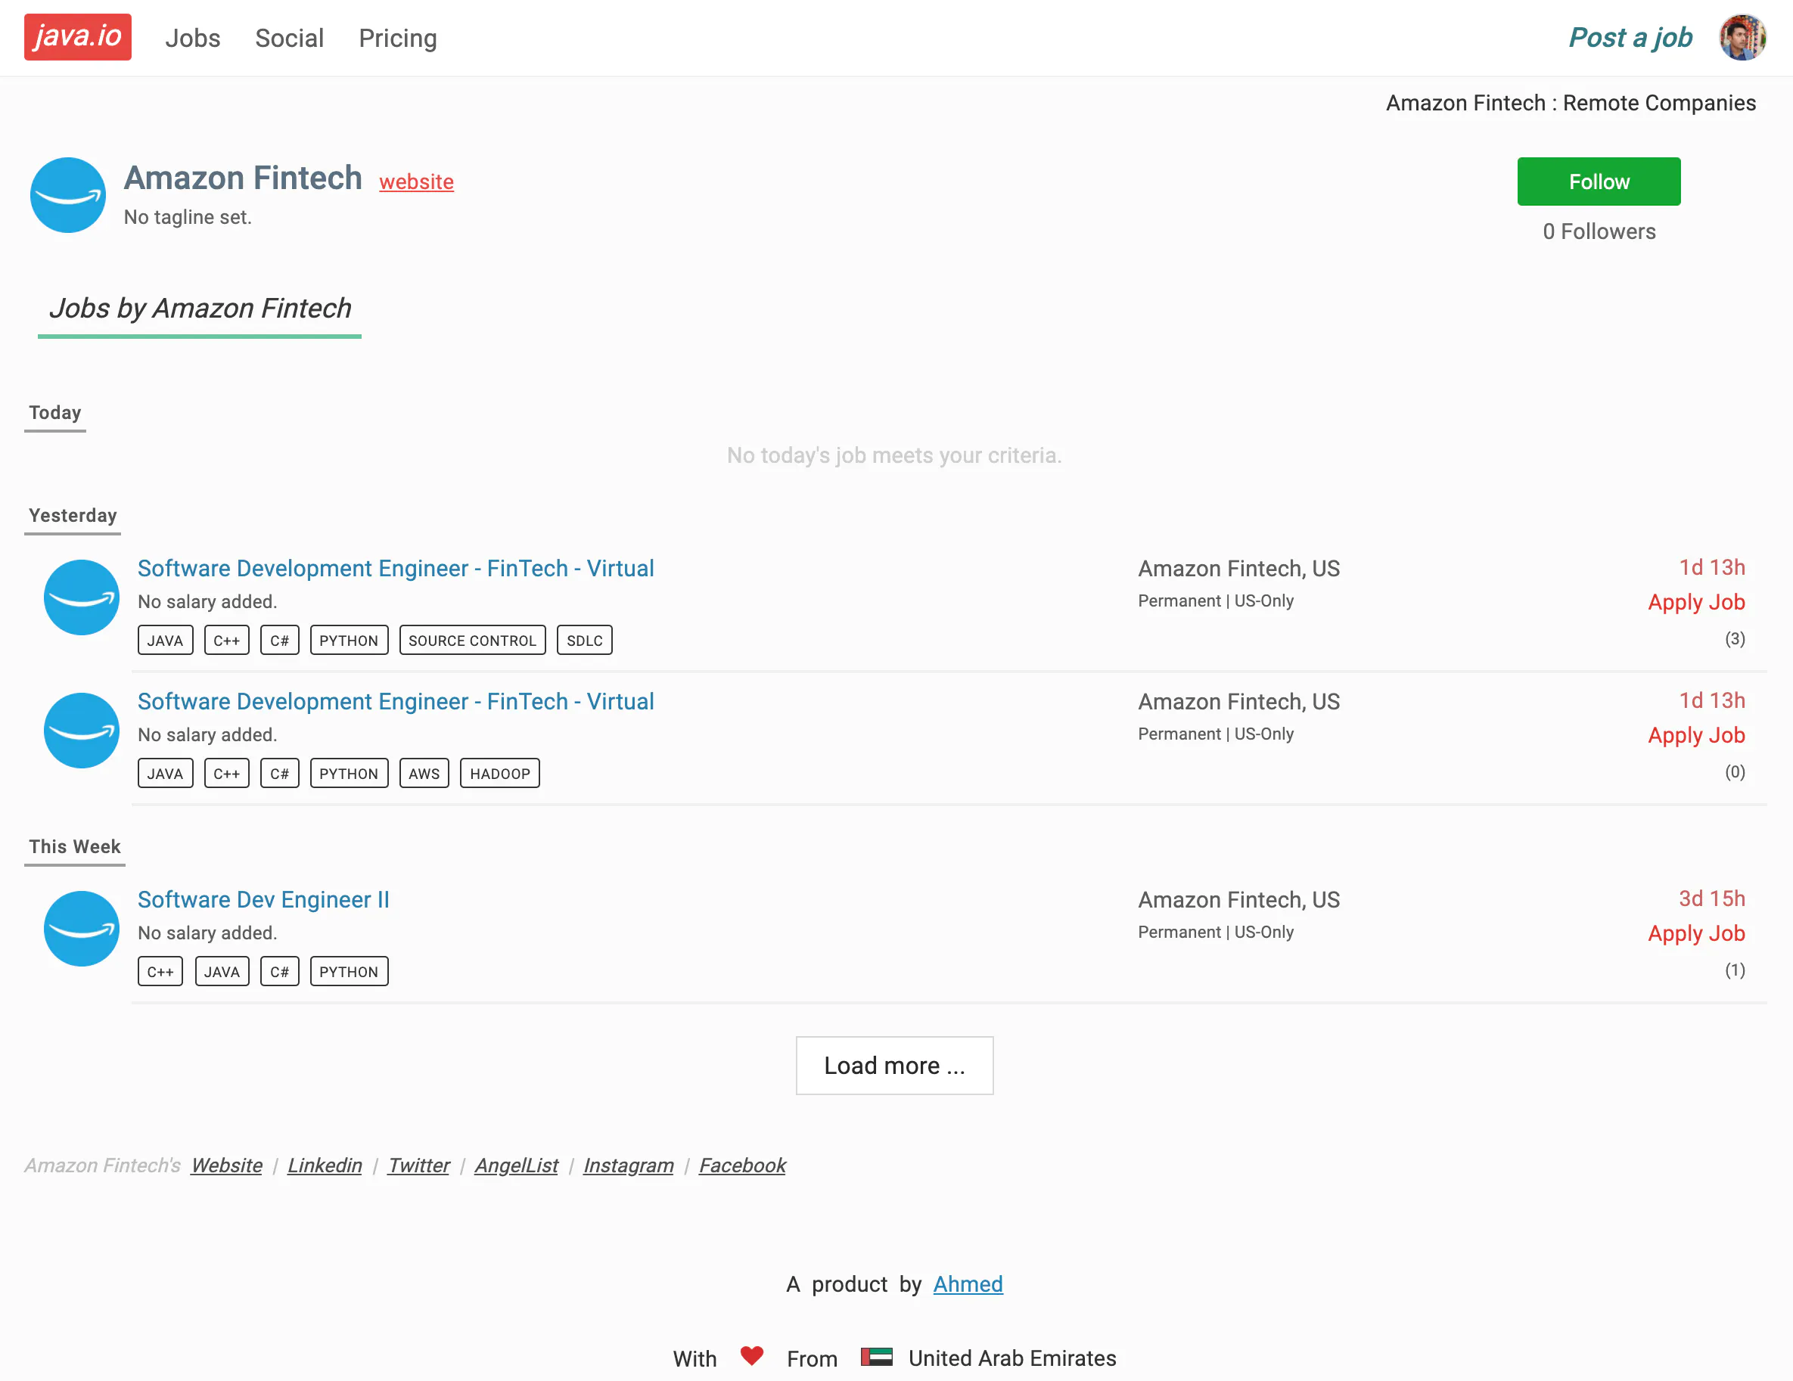The image size is (1793, 1381).
Task: Open the AngelList footer link
Action: click(x=517, y=1165)
